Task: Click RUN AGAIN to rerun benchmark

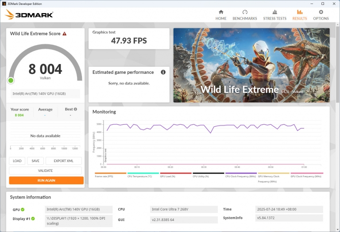Action: [46, 180]
